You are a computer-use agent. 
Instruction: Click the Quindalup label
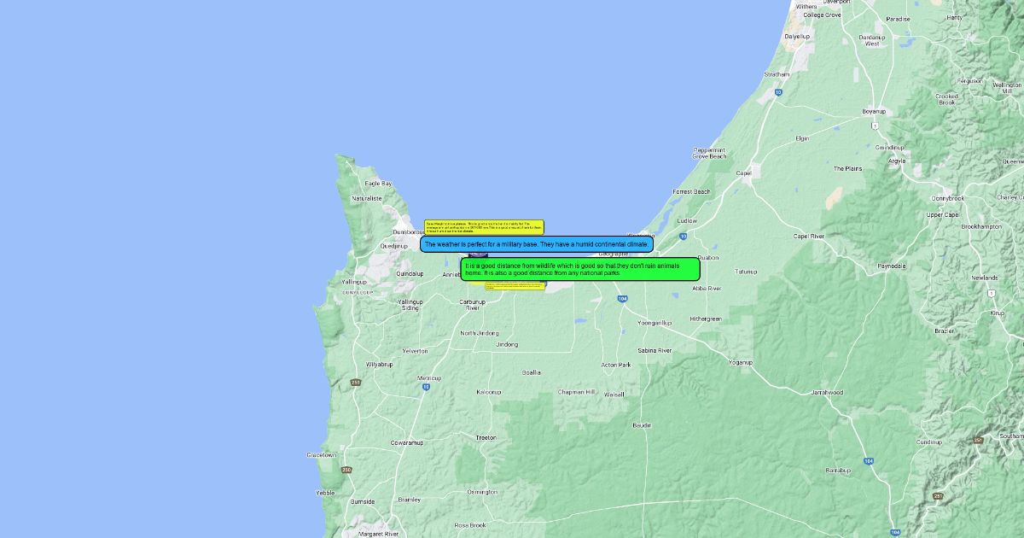[x=410, y=273]
